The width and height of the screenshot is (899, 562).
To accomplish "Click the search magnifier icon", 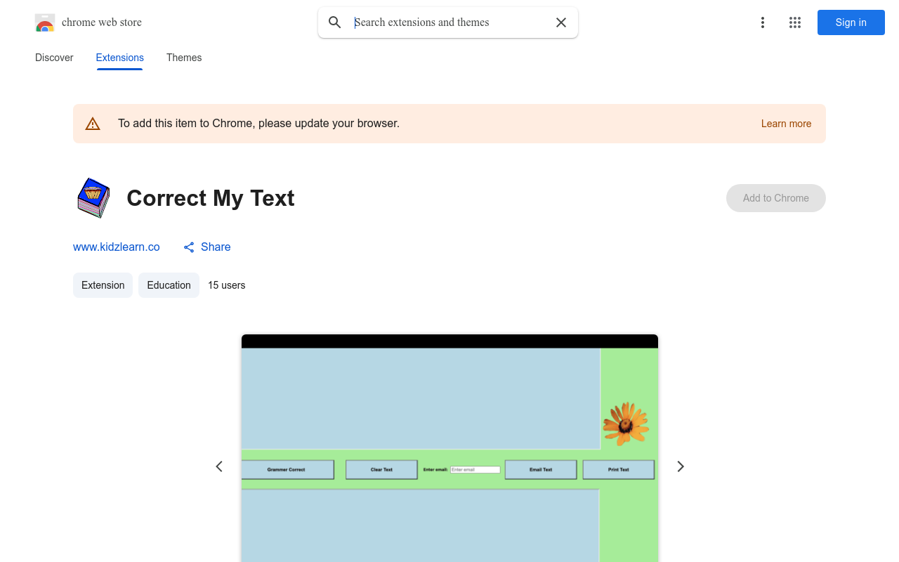I will [x=335, y=22].
